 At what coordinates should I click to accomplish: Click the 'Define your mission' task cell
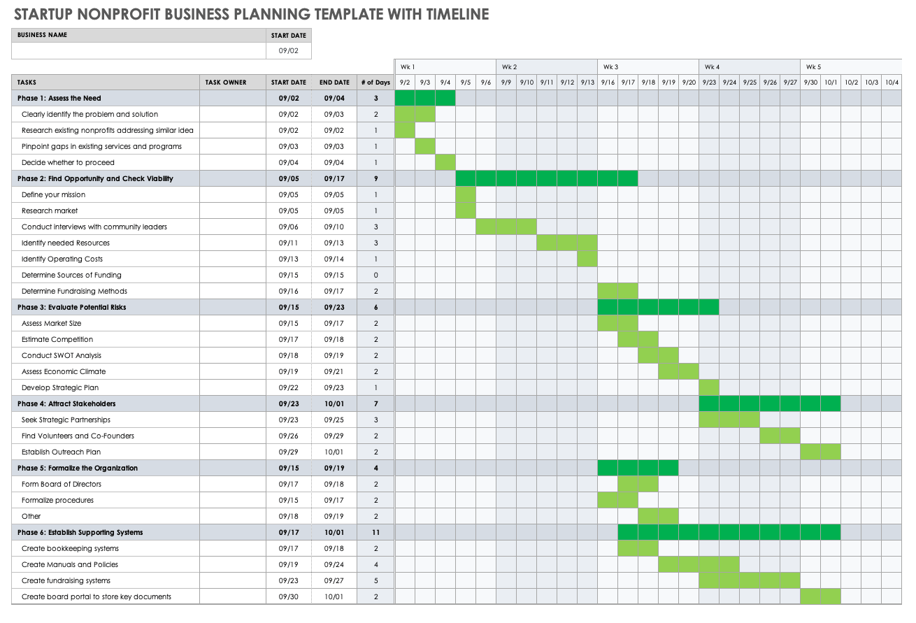pos(106,195)
